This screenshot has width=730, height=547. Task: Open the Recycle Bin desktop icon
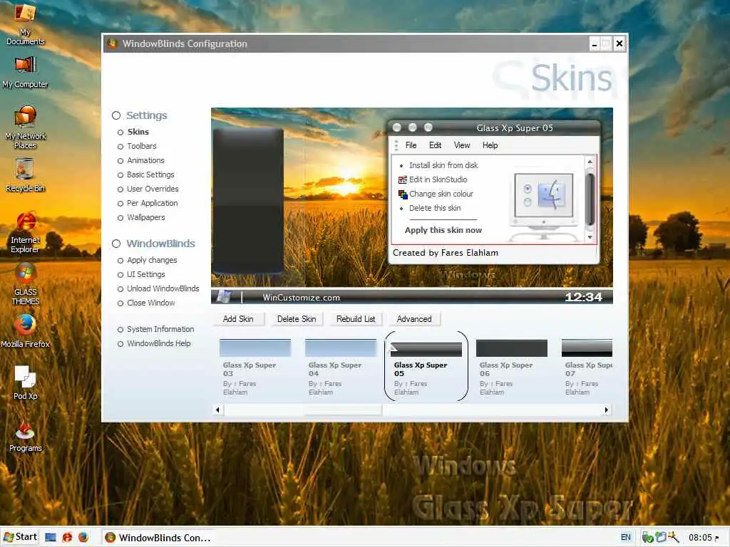(x=25, y=175)
